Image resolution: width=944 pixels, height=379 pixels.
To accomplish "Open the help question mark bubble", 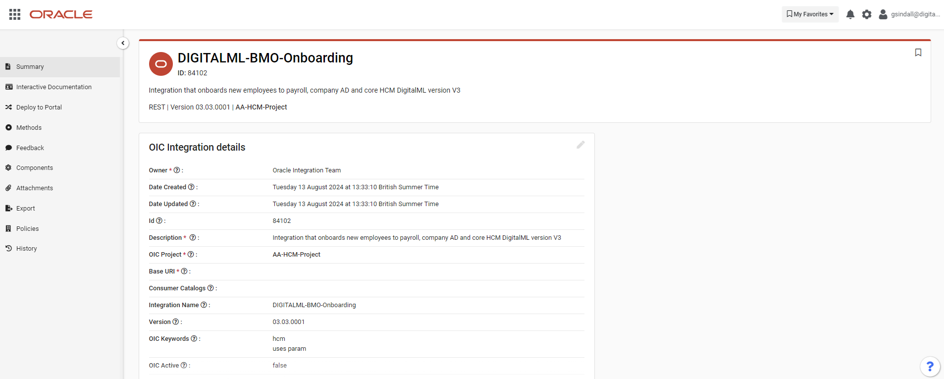I will (930, 367).
